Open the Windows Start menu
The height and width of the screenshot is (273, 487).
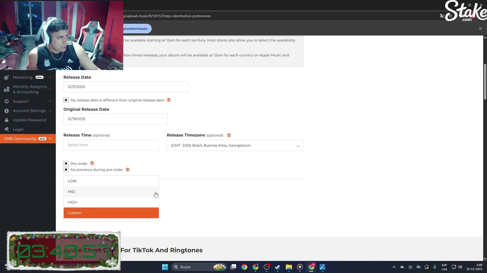(x=165, y=267)
